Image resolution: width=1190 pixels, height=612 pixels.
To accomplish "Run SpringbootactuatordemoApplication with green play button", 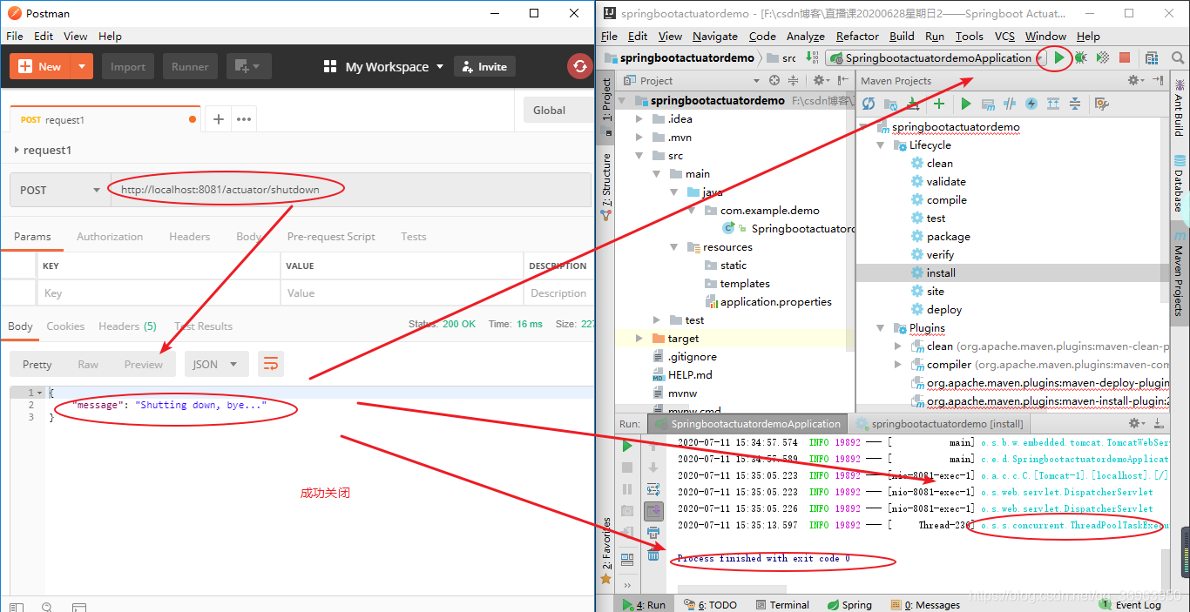I will pyautogui.click(x=1058, y=57).
